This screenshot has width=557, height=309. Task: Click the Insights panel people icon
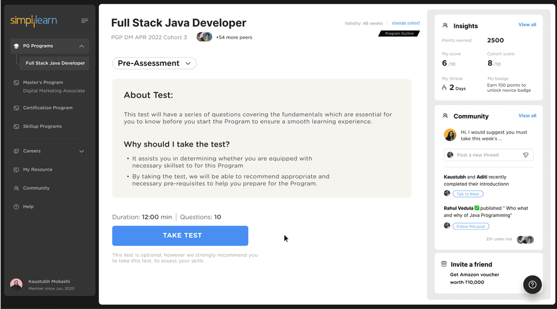[x=445, y=26]
